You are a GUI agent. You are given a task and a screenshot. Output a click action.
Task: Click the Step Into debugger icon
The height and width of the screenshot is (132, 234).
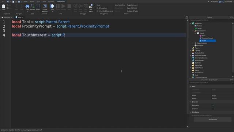coord(76,6)
